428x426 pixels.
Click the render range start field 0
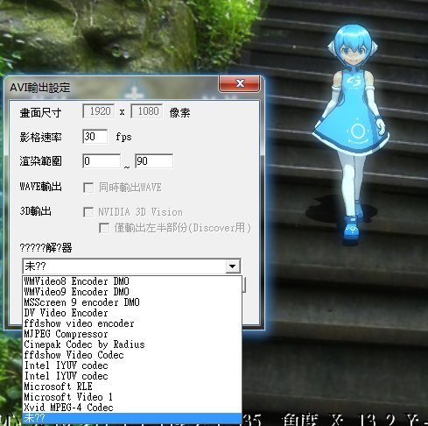click(x=102, y=161)
